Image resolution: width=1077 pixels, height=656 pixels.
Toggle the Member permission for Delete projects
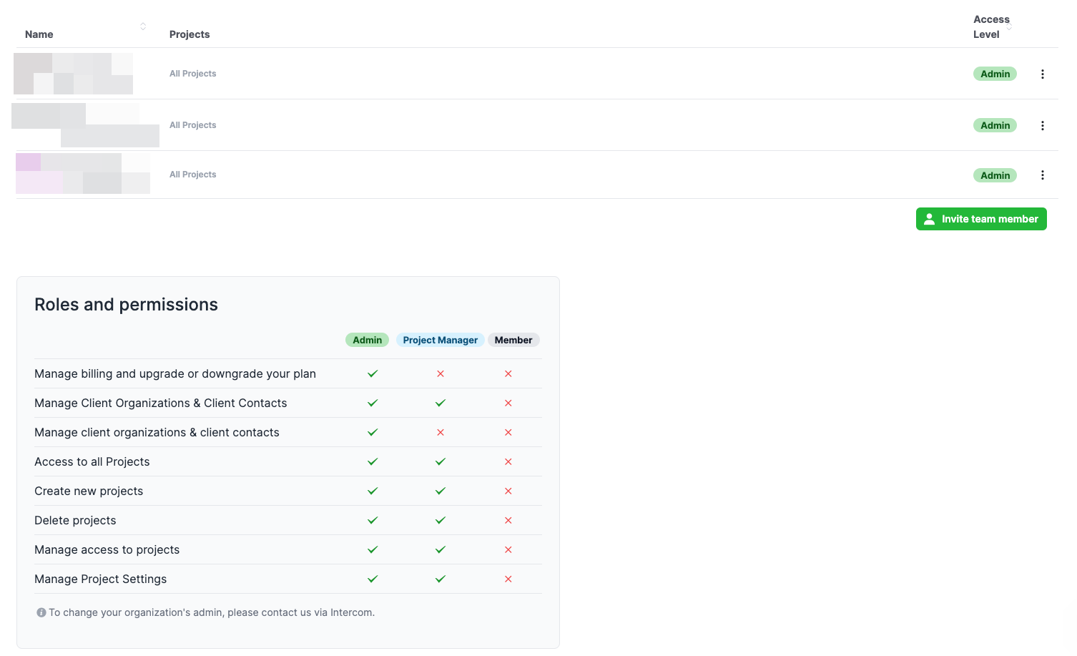508,520
